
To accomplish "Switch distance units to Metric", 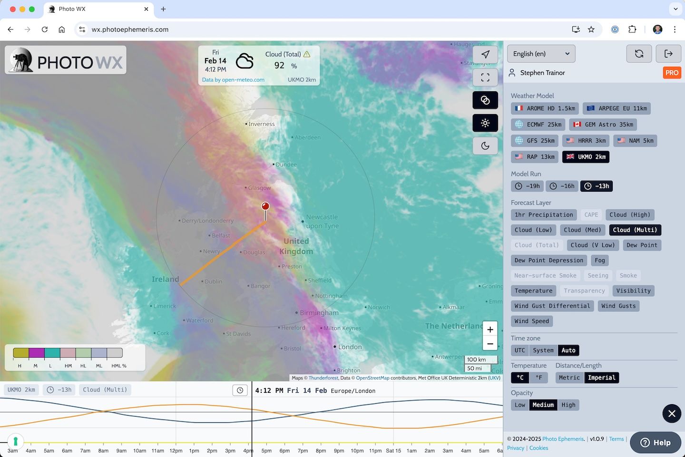I will [569, 377].
